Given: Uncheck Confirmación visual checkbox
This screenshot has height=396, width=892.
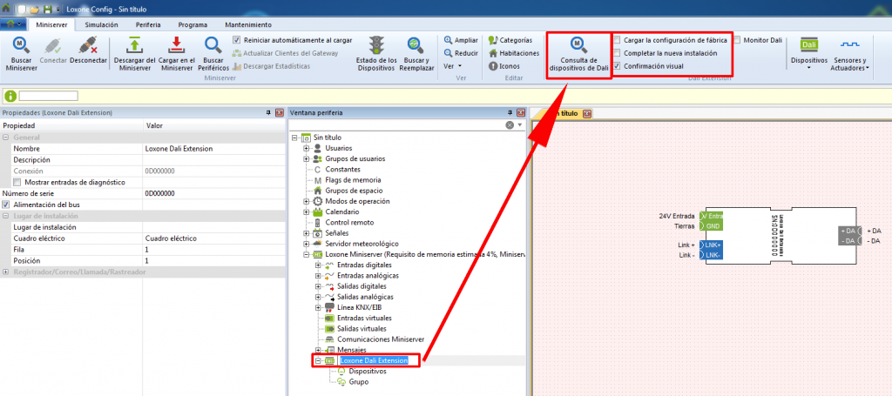Looking at the screenshot, I should point(618,65).
